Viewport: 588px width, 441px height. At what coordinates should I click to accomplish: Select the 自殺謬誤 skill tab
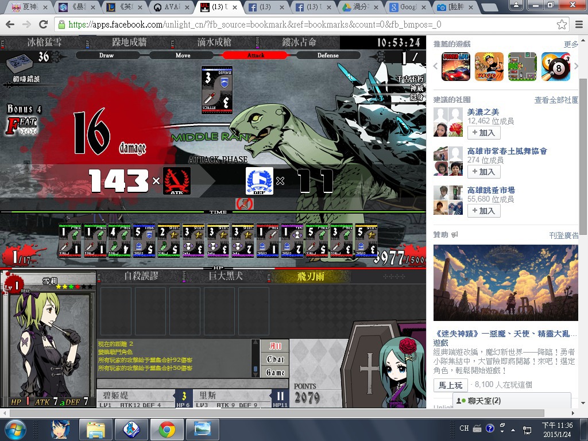141,276
